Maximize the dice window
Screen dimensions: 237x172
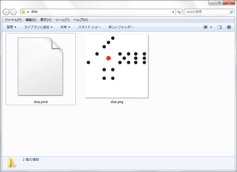[x=219, y=3]
